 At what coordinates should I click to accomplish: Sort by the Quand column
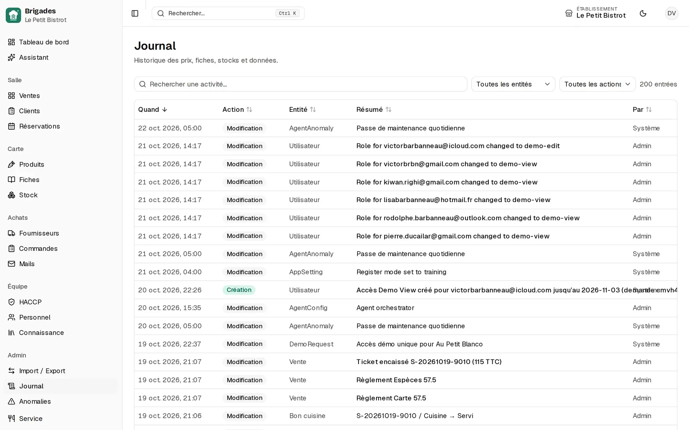click(x=153, y=110)
